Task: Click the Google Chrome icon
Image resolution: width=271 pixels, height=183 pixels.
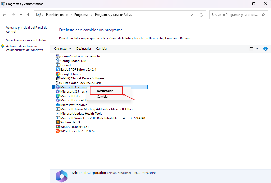Action: 57,74
